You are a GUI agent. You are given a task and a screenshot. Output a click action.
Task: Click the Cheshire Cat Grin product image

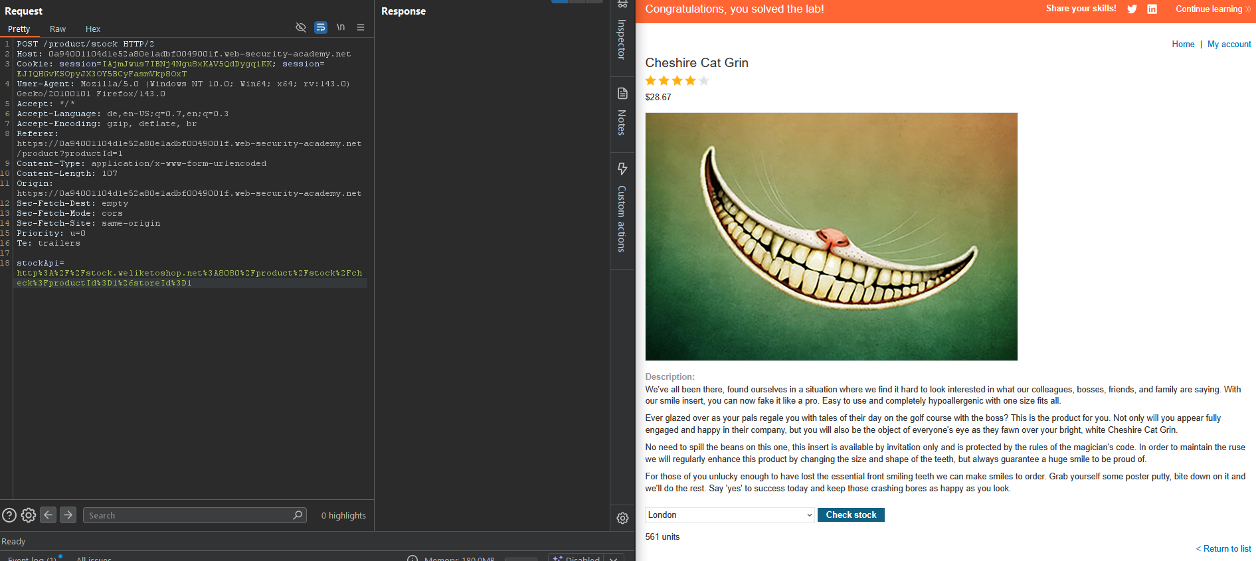pyautogui.click(x=831, y=236)
